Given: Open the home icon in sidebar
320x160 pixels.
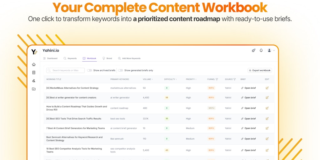Looking at the screenshot, I should point(34,64).
